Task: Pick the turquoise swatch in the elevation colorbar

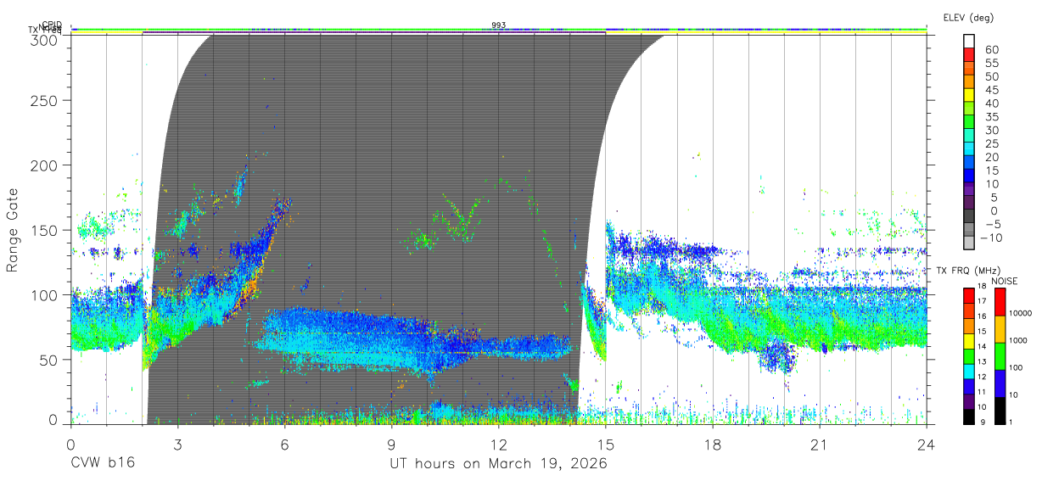Action: (971, 136)
